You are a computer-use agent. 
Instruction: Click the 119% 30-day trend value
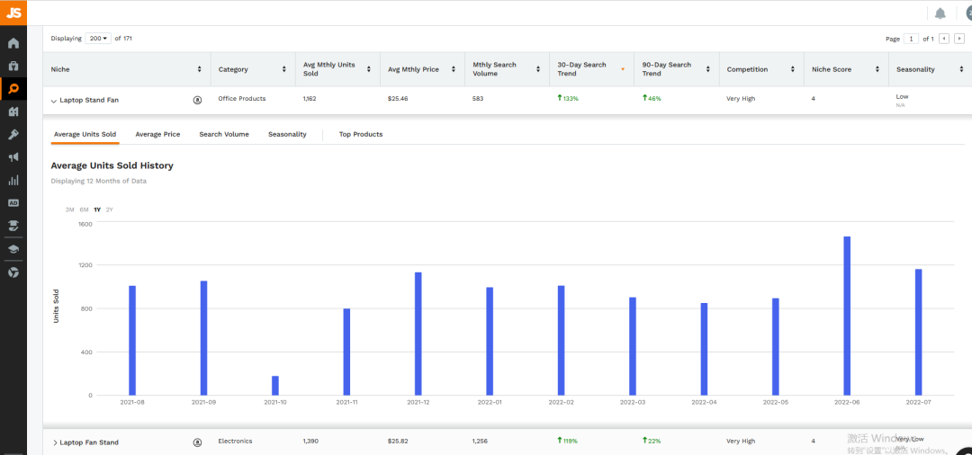pos(567,441)
